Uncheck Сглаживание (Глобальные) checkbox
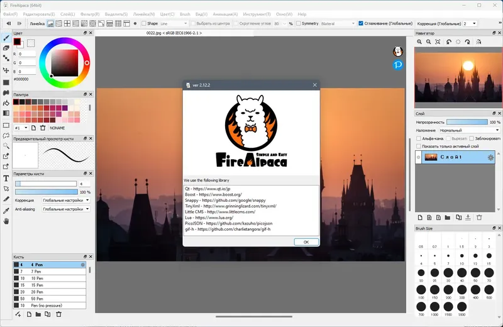This screenshot has height=327, width=503. pyautogui.click(x=361, y=23)
